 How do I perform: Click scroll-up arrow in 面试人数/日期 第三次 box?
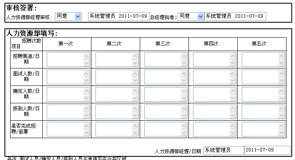point(184,74)
